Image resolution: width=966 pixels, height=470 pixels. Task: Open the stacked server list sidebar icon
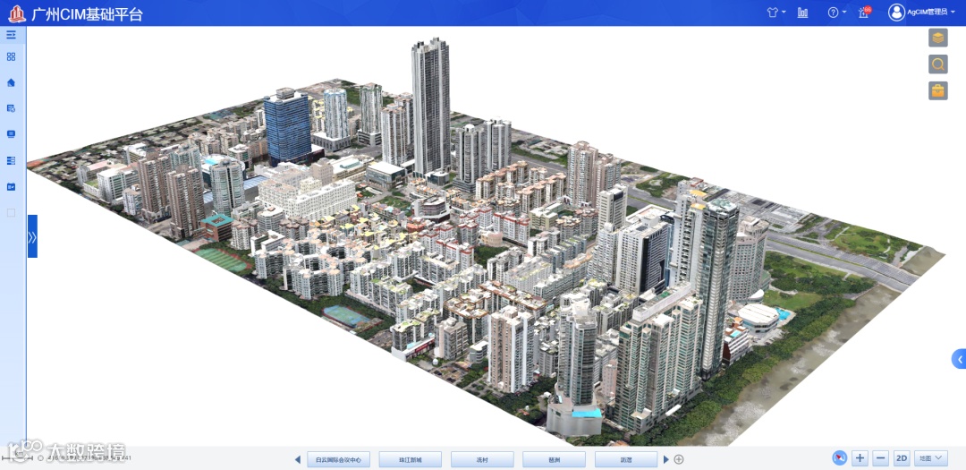pyautogui.click(x=11, y=160)
